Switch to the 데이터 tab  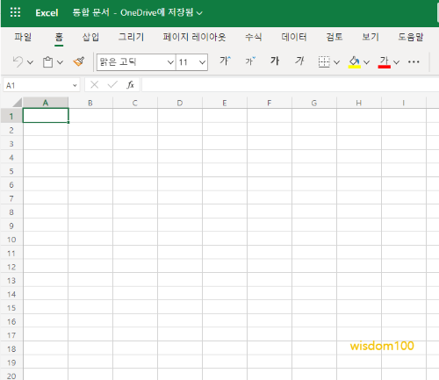(294, 37)
